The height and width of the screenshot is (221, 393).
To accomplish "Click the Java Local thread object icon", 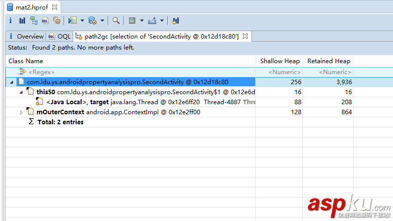I will (40, 101).
